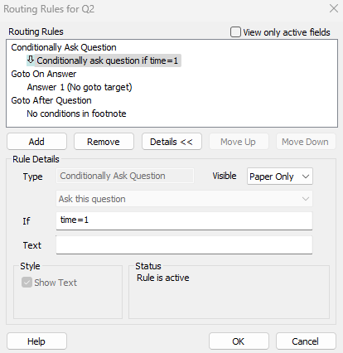Click the Add button
The width and height of the screenshot is (343, 353).
point(36,142)
